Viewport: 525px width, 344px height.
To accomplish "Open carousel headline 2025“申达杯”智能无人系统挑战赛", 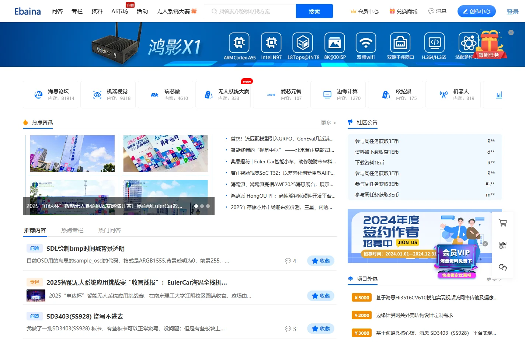I will tap(104, 206).
